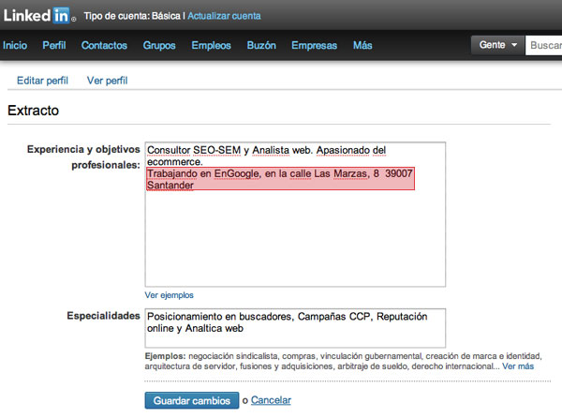Screen dimensions: 562x418
Task: Open the Grupos menu
Action: pos(159,45)
